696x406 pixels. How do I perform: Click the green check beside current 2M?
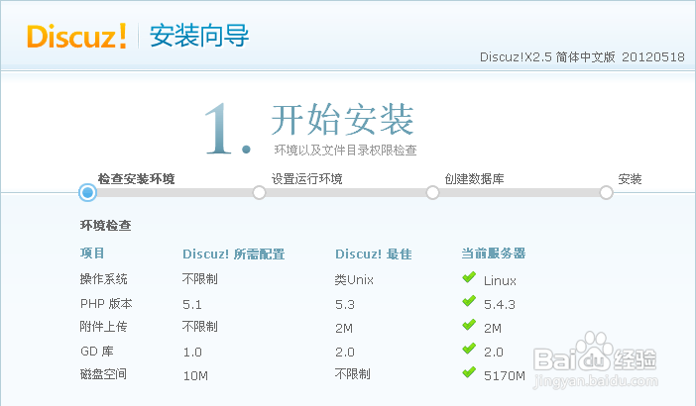(469, 326)
